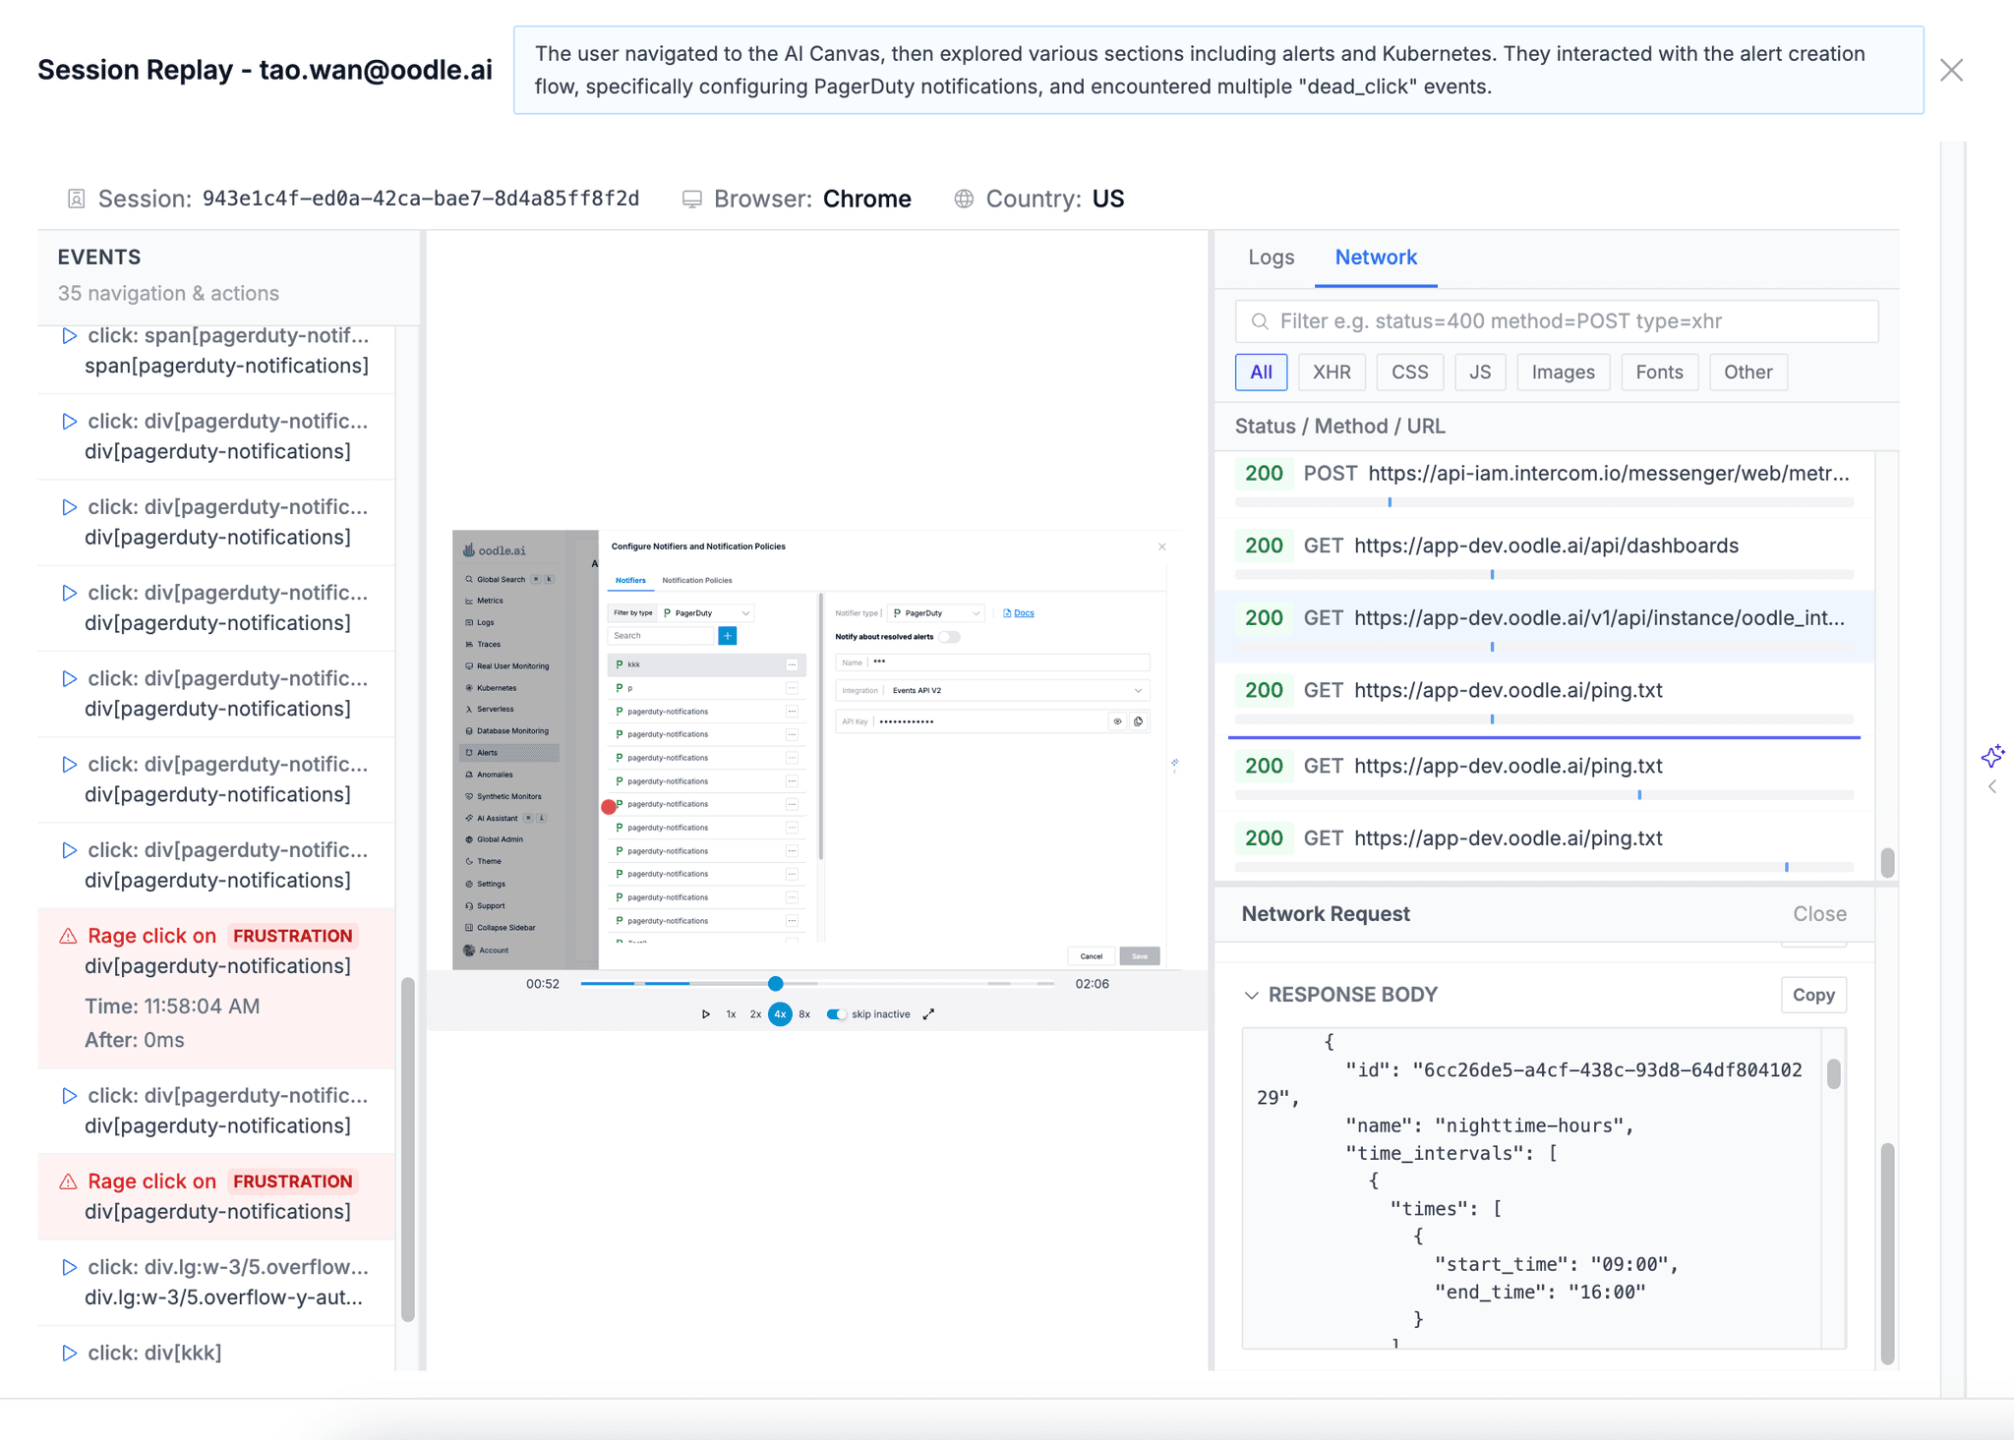
Task: Click the Support headset icon in replay
Action: point(469,905)
